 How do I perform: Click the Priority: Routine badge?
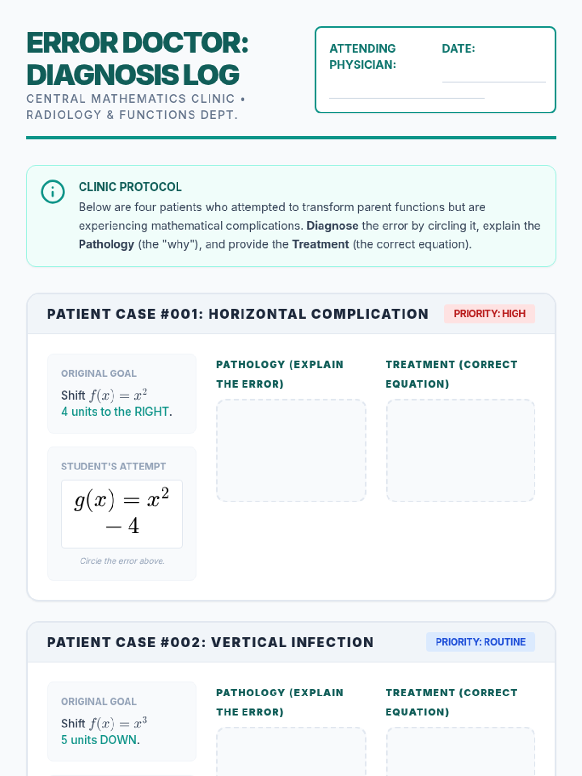(x=480, y=642)
